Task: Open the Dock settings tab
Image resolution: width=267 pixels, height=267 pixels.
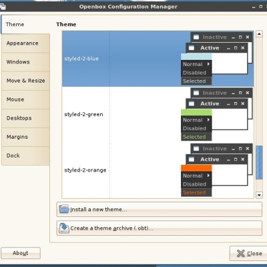Action: click(x=25, y=156)
